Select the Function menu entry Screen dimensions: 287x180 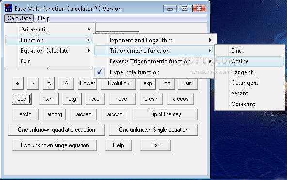click(x=49, y=40)
